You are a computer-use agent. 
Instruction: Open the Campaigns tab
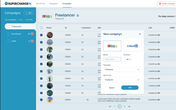(x=67, y=4)
